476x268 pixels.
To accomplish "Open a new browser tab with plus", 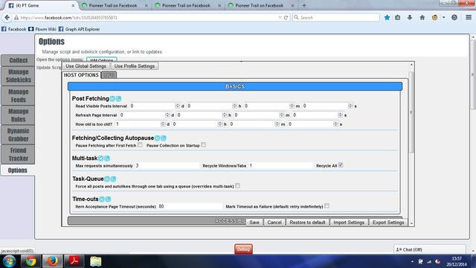I will (304, 5).
